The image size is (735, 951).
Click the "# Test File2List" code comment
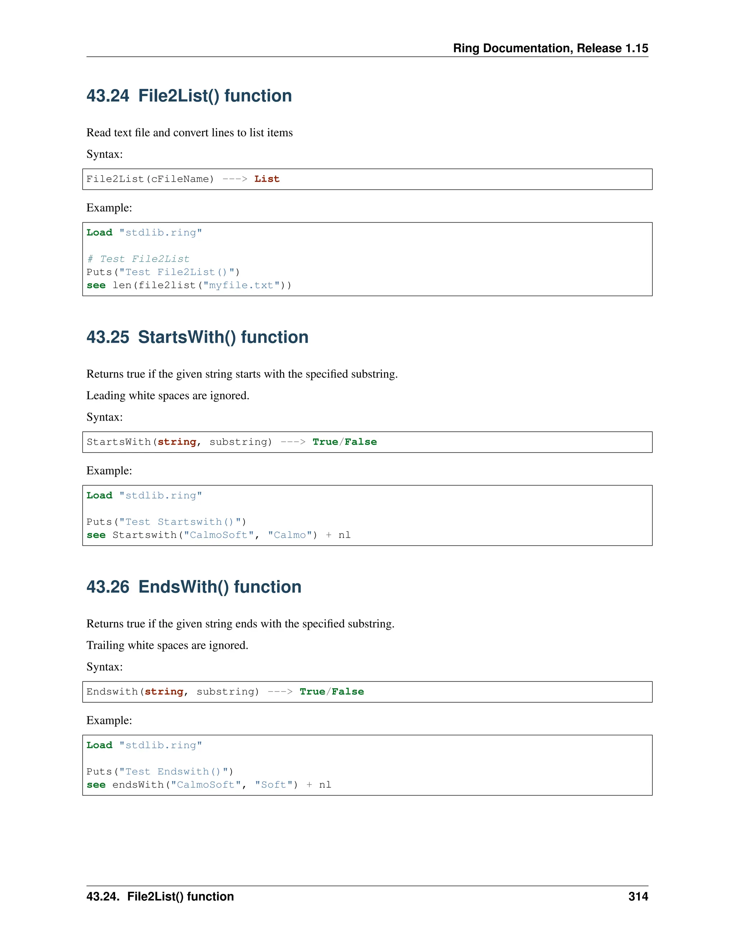[x=138, y=259]
